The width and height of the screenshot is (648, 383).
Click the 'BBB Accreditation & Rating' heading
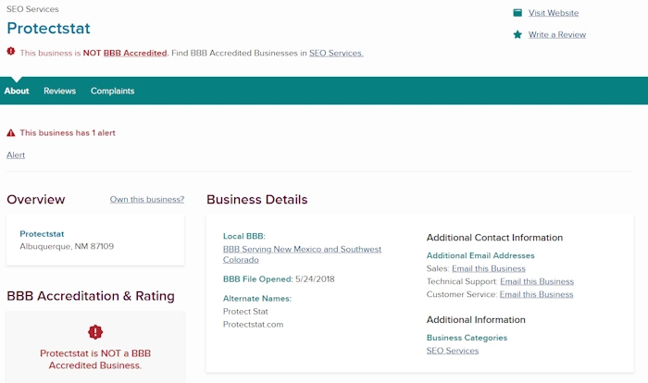click(91, 296)
